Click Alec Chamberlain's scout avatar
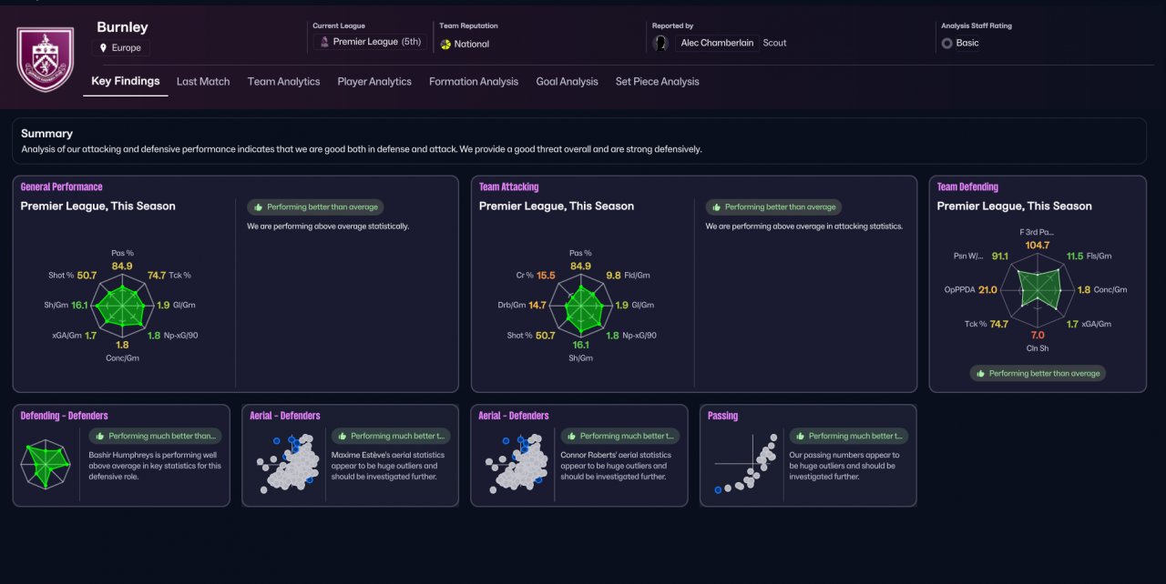This screenshot has height=584, width=1166. tap(661, 43)
